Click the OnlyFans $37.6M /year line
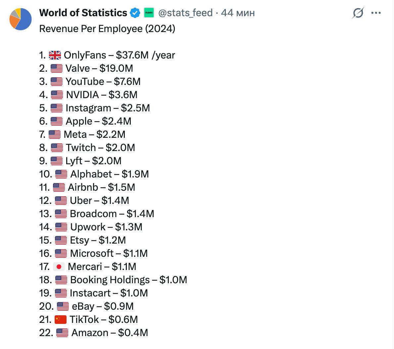Viewport: 394px width, 349px height. click(119, 55)
